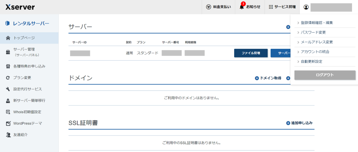The height and width of the screenshot is (152, 358).
Task: Click the ログアウト button
Action: pyautogui.click(x=325, y=75)
